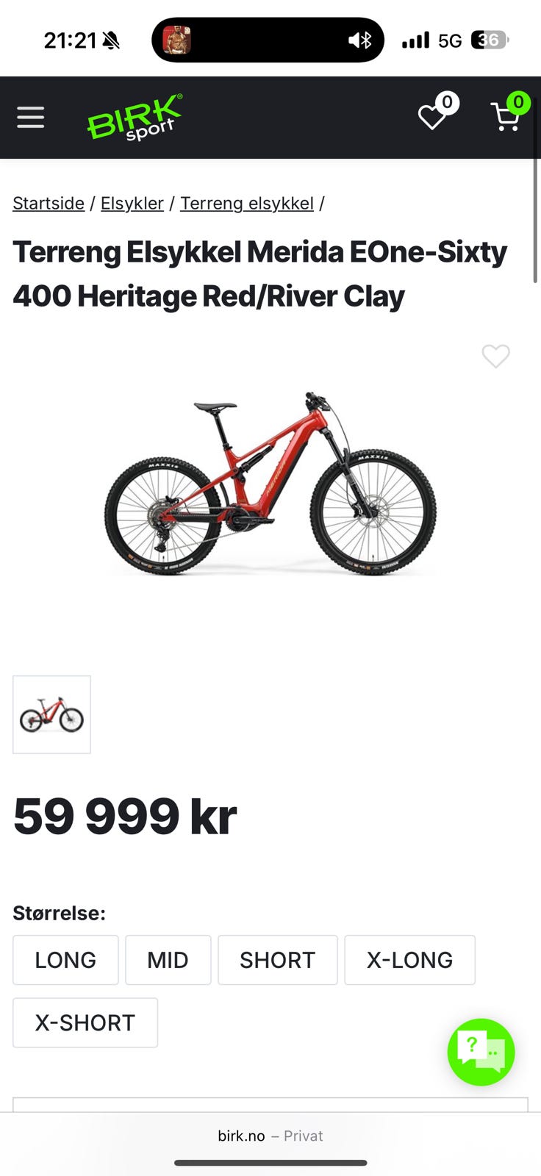541x1176 pixels.
Task: Click the page scrollbar on right edge
Action: (536, 220)
